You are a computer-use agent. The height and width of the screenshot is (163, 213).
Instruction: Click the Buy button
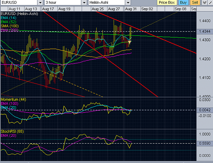click(183, 3)
